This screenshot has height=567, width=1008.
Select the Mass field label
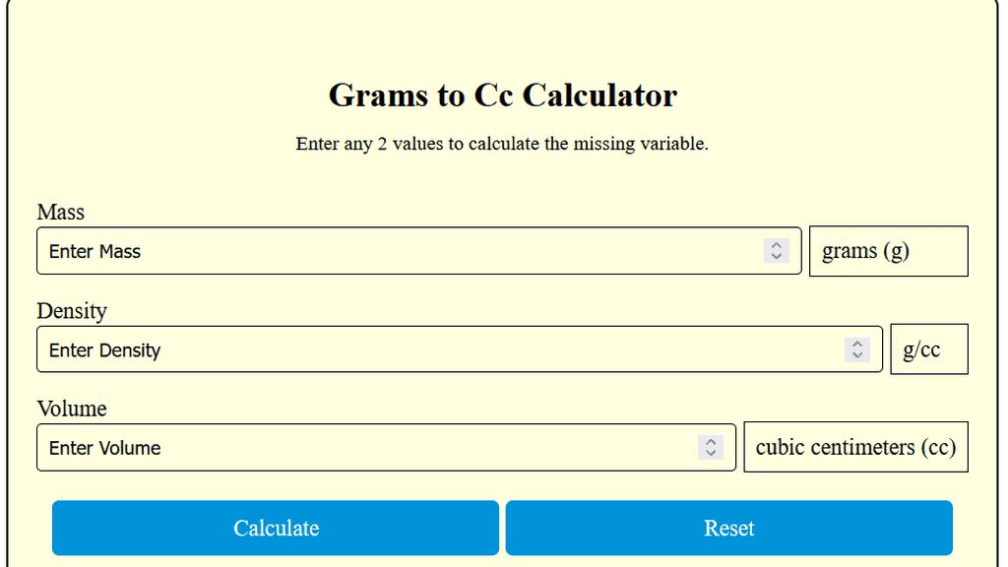click(60, 212)
